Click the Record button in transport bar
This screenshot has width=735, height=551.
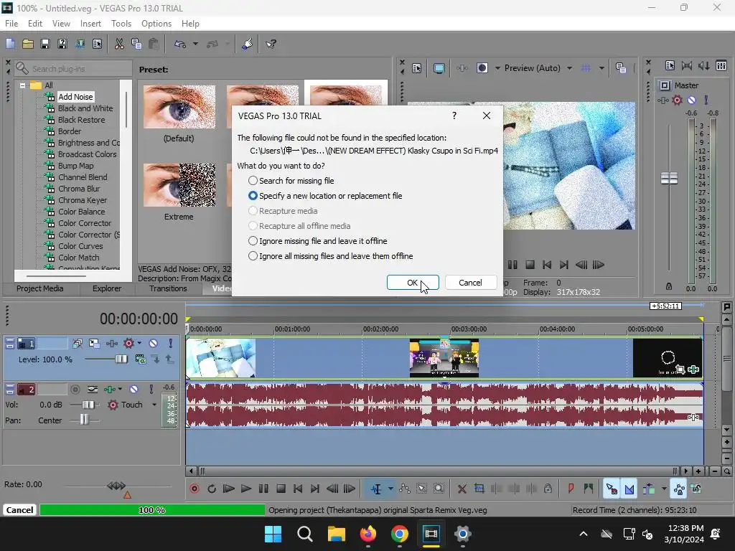point(194,489)
